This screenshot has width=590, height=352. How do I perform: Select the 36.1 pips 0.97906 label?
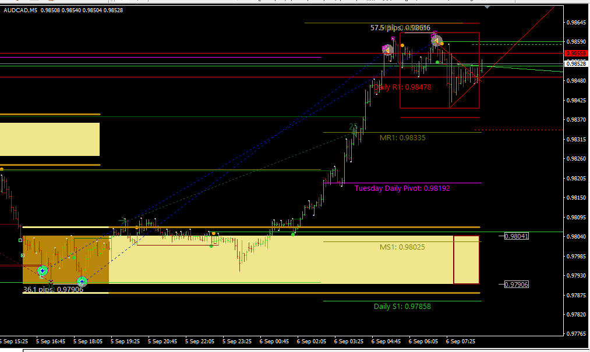[x=53, y=290]
